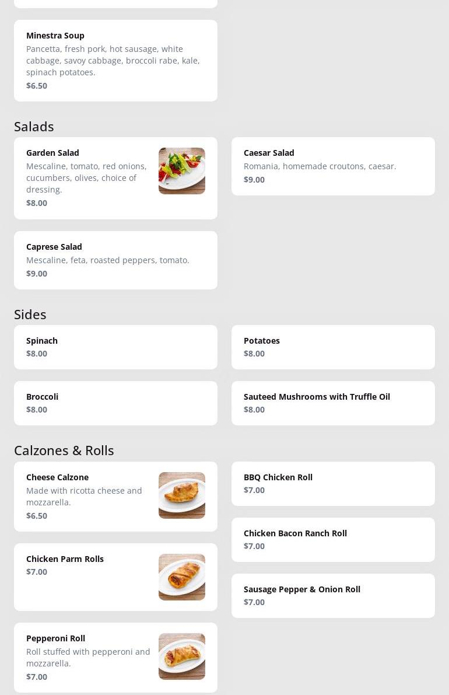Click the Cheese Calzone title text

[x=57, y=477]
